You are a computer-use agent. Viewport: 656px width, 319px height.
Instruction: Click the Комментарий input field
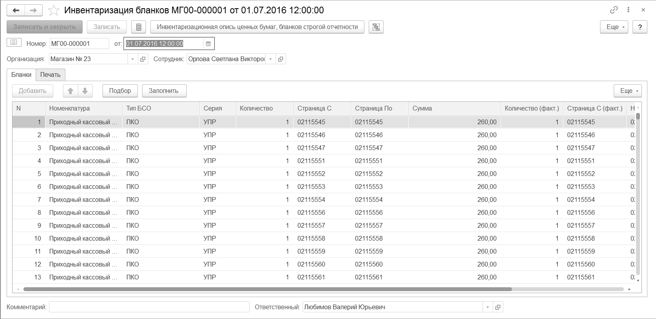click(149, 307)
